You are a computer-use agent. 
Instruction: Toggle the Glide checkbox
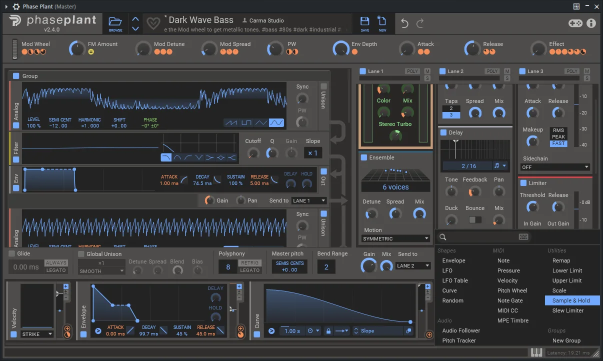[12, 254]
